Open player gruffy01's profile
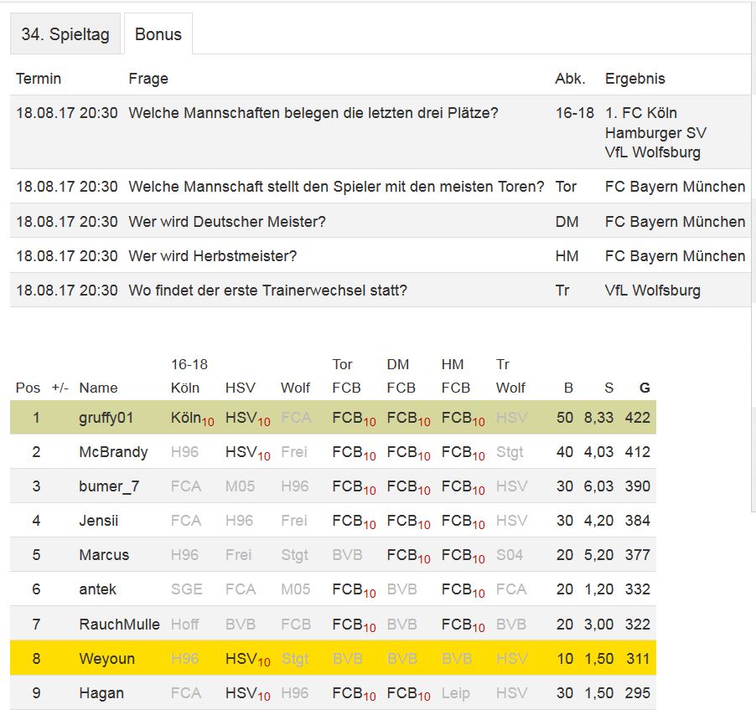The height and width of the screenshot is (725, 756). (x=107, y=417)
